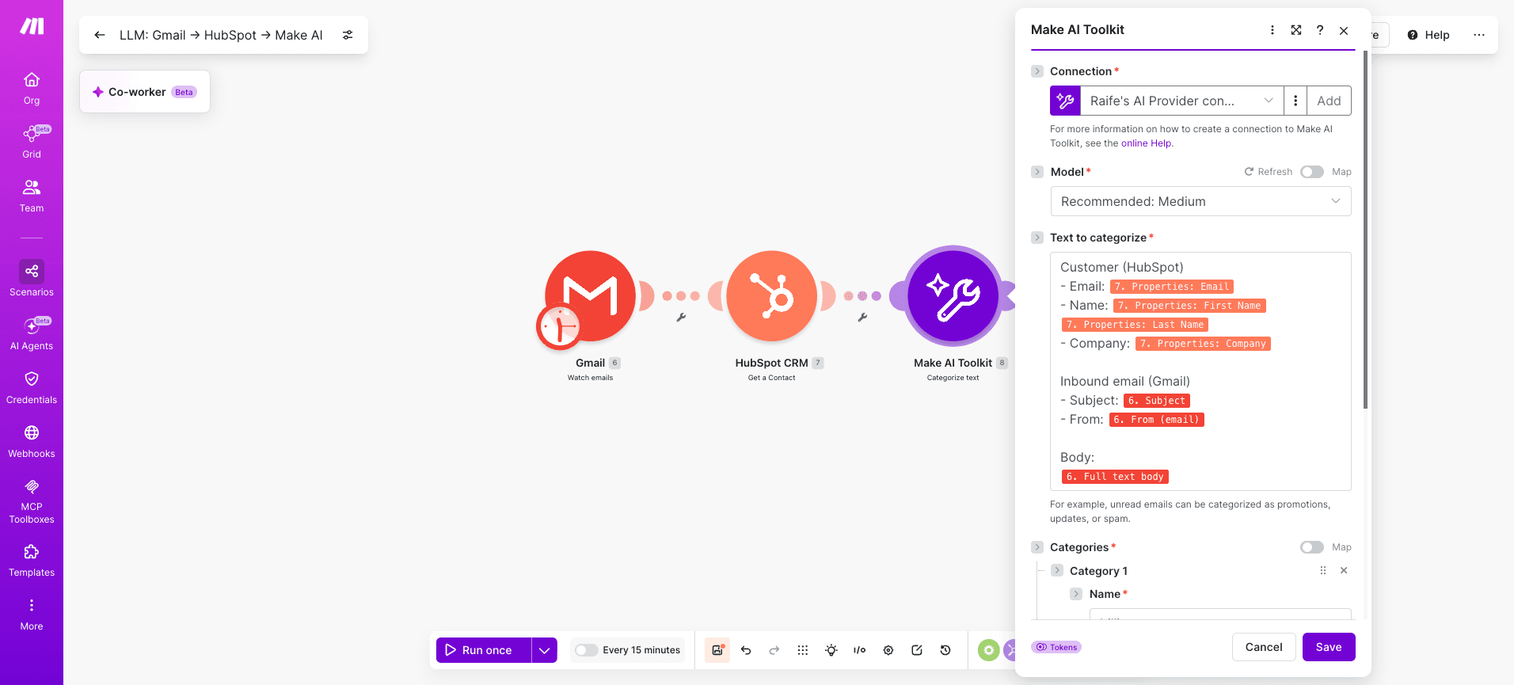Open the Run once options dropdown
The image size is (1514, 685).
544,650
